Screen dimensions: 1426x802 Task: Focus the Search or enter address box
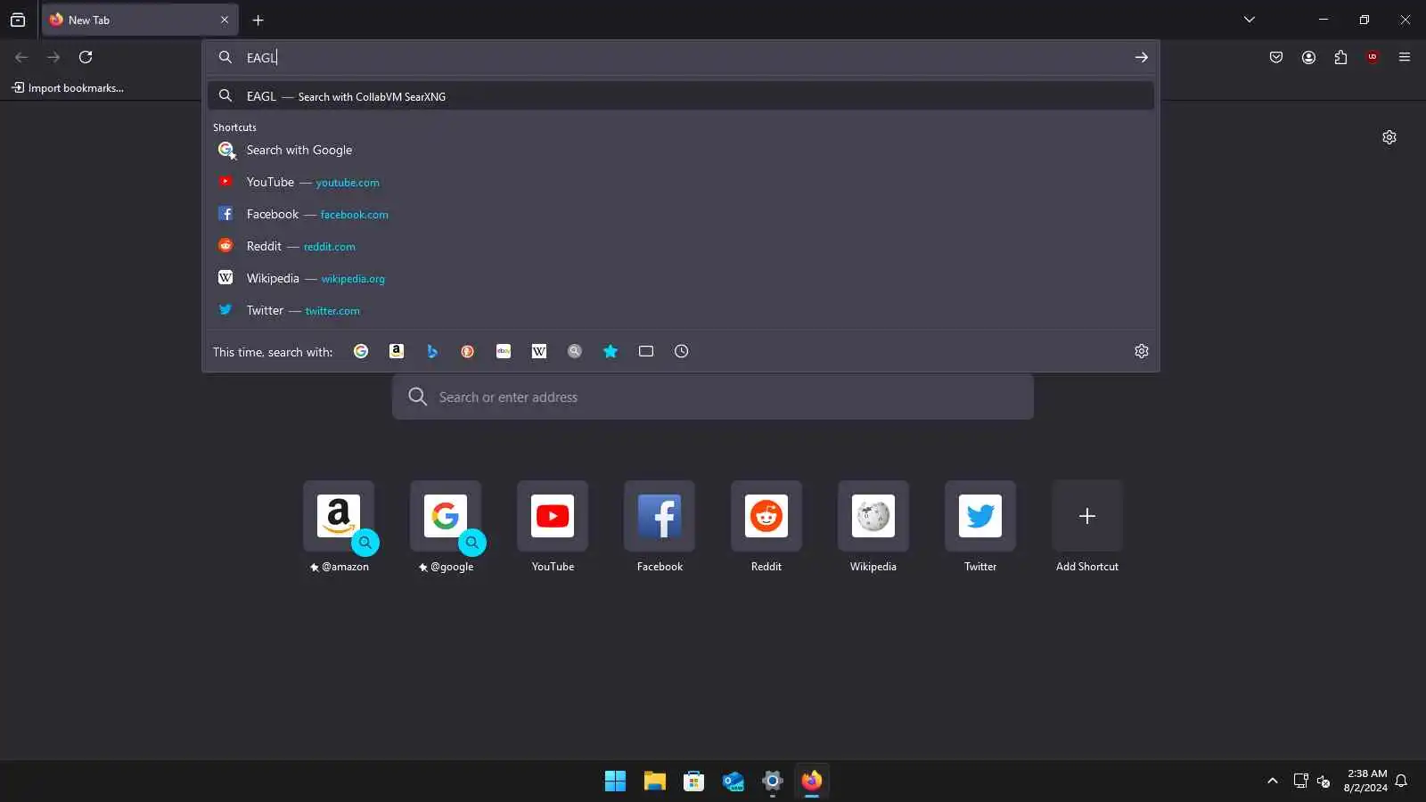pos(713,397)
